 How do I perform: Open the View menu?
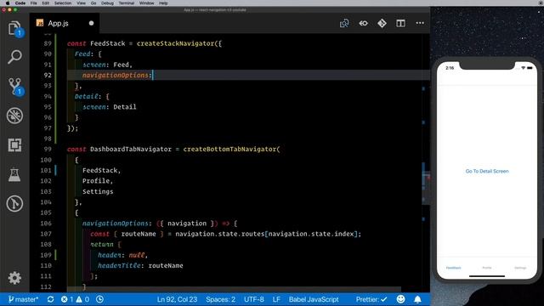click(82, 3)
